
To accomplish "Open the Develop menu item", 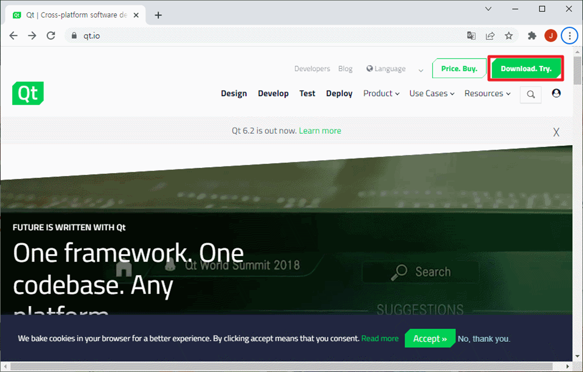I will coord(273,93).
